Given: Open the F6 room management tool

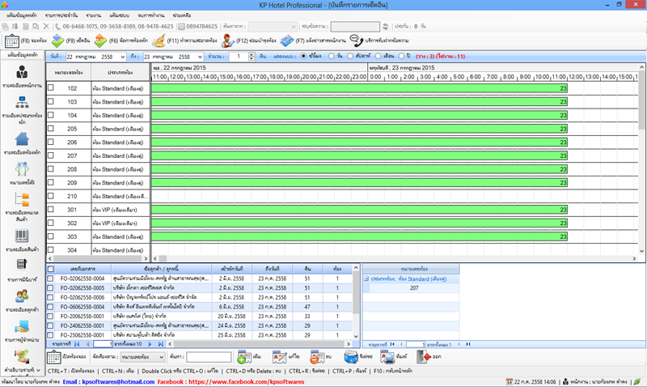Looking at the screenshot, I should pyautogui.click(x=100, y=41).
